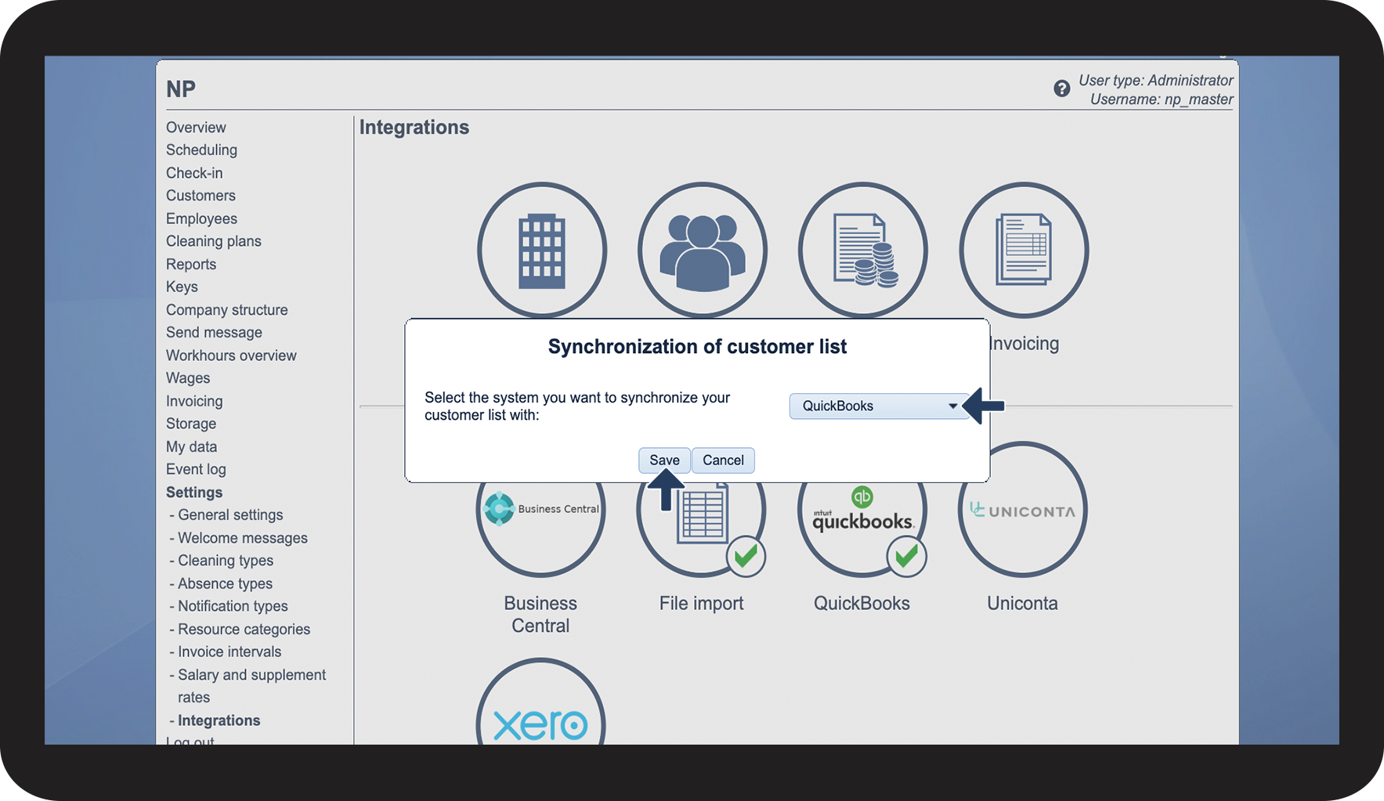Select the Uniconta logo icon
This screenshot has height=801, width=1384.
[1022, 510]
